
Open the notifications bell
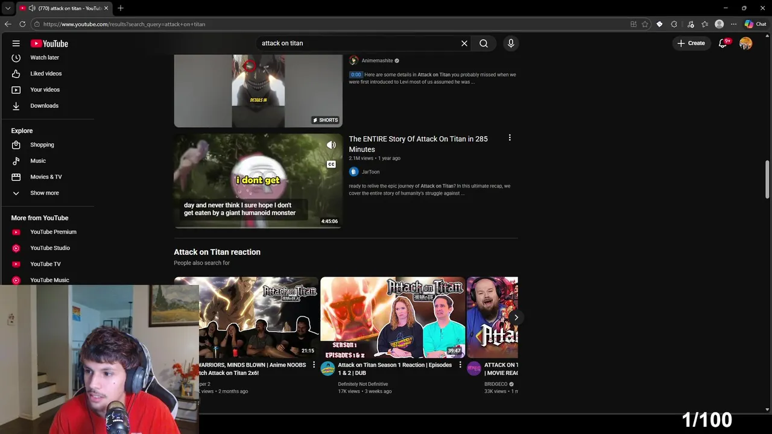pos(723,43)
